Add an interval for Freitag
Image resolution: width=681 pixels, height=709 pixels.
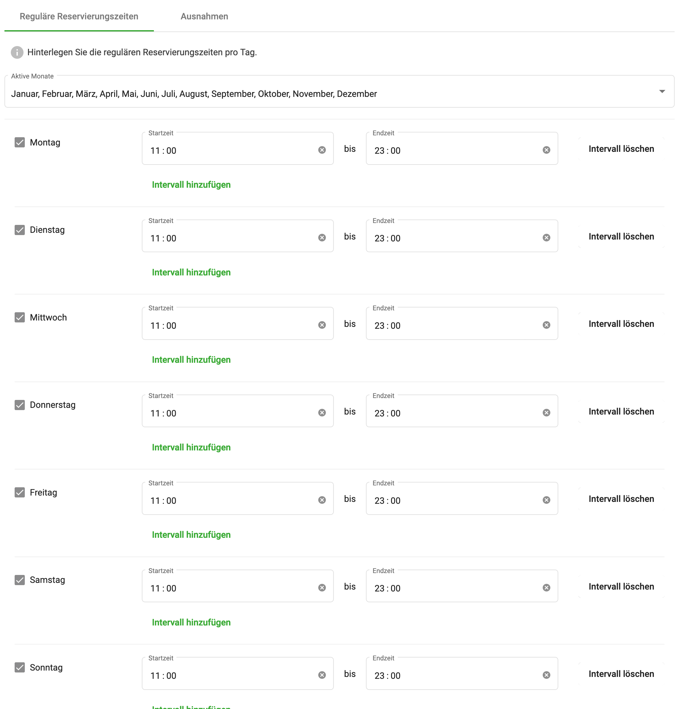click(191, 535)
